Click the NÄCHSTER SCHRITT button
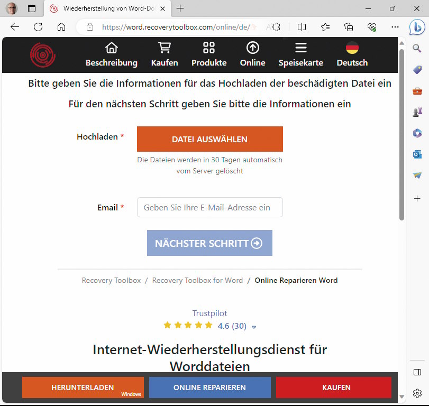This screenshot has width=429, height=406. (x=209, y=243)
